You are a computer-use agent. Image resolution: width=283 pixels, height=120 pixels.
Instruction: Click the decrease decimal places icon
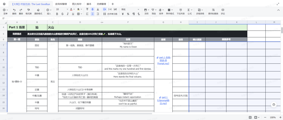pos(139,14)
